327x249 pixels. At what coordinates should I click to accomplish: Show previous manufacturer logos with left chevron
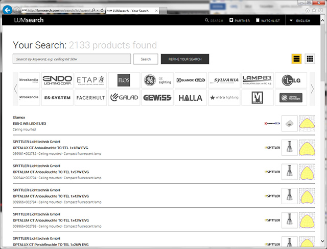click(16, 89)
